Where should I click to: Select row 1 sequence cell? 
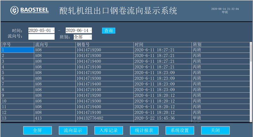[18, 50]
